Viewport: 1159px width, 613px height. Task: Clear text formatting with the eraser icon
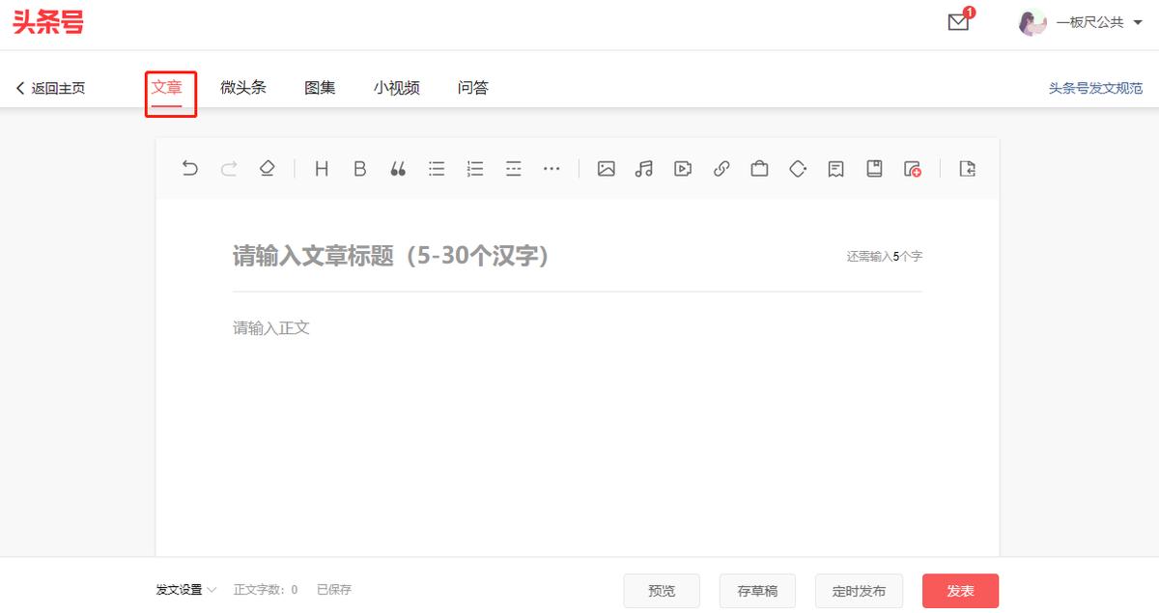coord(268,168)
